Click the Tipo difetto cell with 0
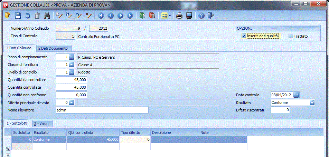 135,139
